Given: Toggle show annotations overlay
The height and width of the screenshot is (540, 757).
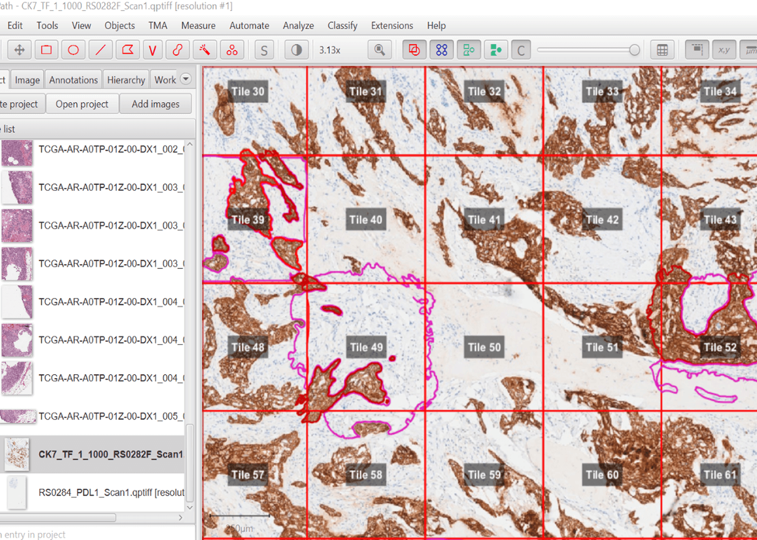Looking at the screenshot, I should (x=414, y=50).
